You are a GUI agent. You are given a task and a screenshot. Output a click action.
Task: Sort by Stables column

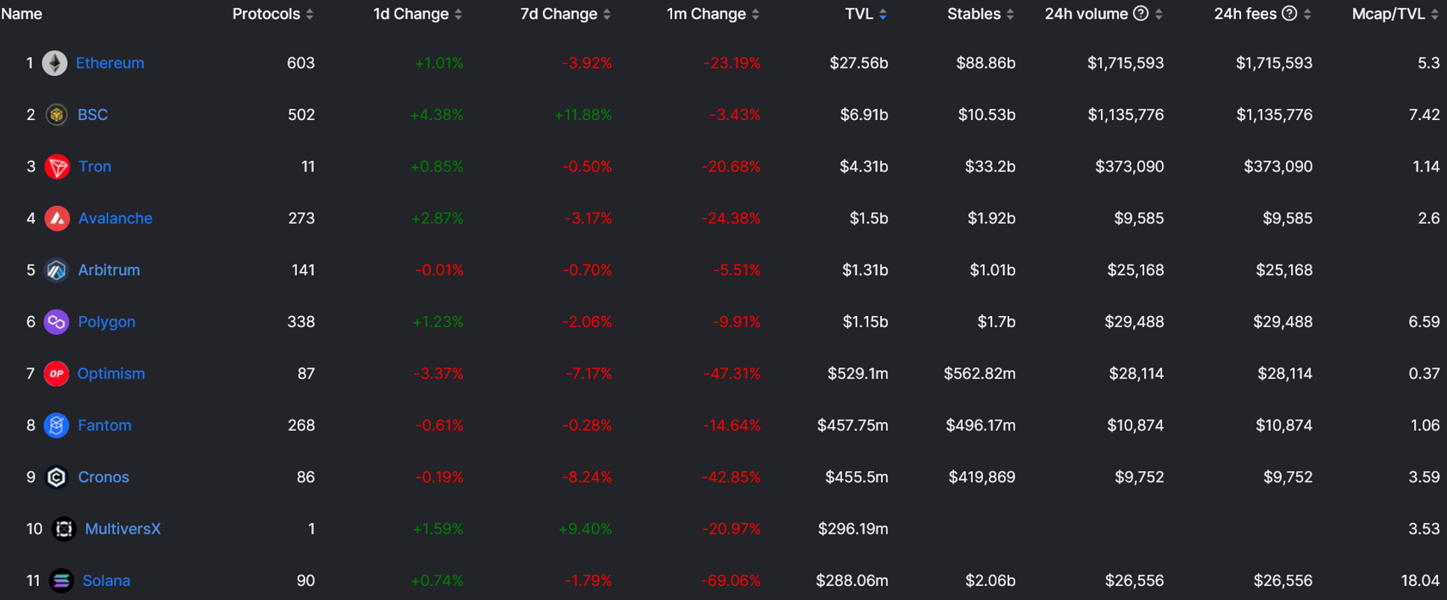1010,14
